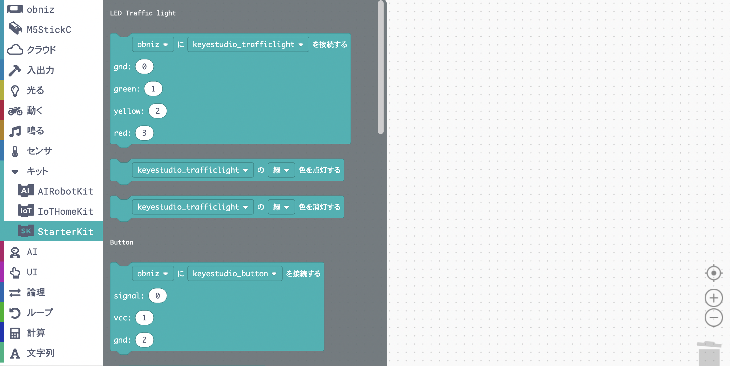Click the workspace center/recenter icon
The height and width of the screenshot is (366, 730).
714,273
